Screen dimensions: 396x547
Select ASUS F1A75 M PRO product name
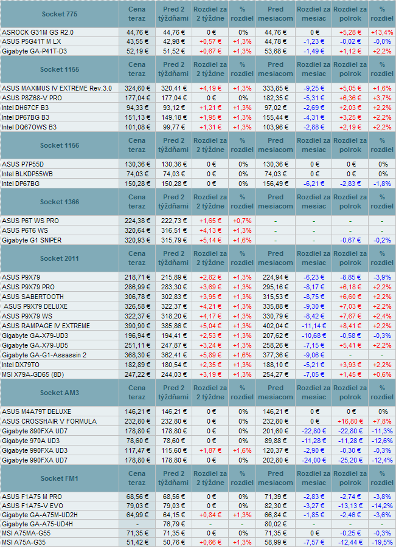click(x=32, y=497)
